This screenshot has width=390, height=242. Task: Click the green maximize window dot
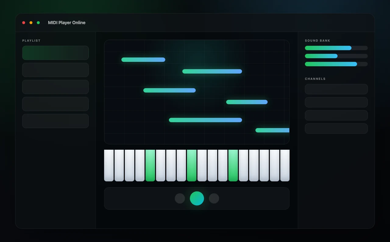[x=38, y=23]
